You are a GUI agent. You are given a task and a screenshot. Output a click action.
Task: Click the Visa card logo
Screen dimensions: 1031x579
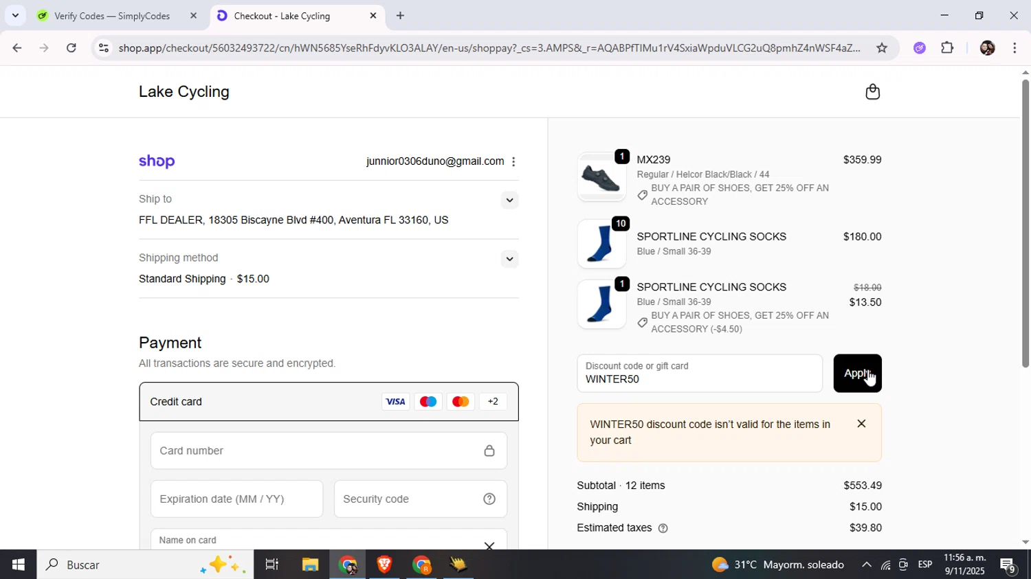point(395,402)
